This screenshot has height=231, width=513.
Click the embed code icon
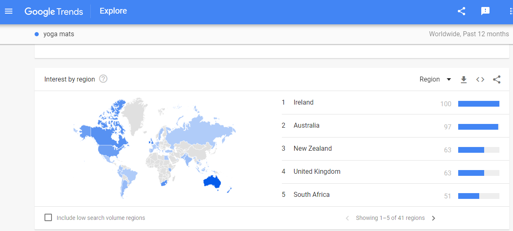480,79
